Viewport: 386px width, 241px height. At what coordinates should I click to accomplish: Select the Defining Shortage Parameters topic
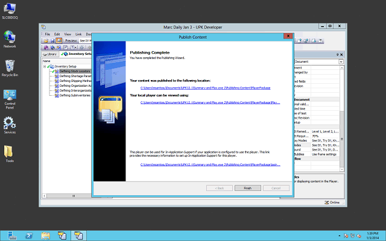pyautogui.click(x=75, y=76)
